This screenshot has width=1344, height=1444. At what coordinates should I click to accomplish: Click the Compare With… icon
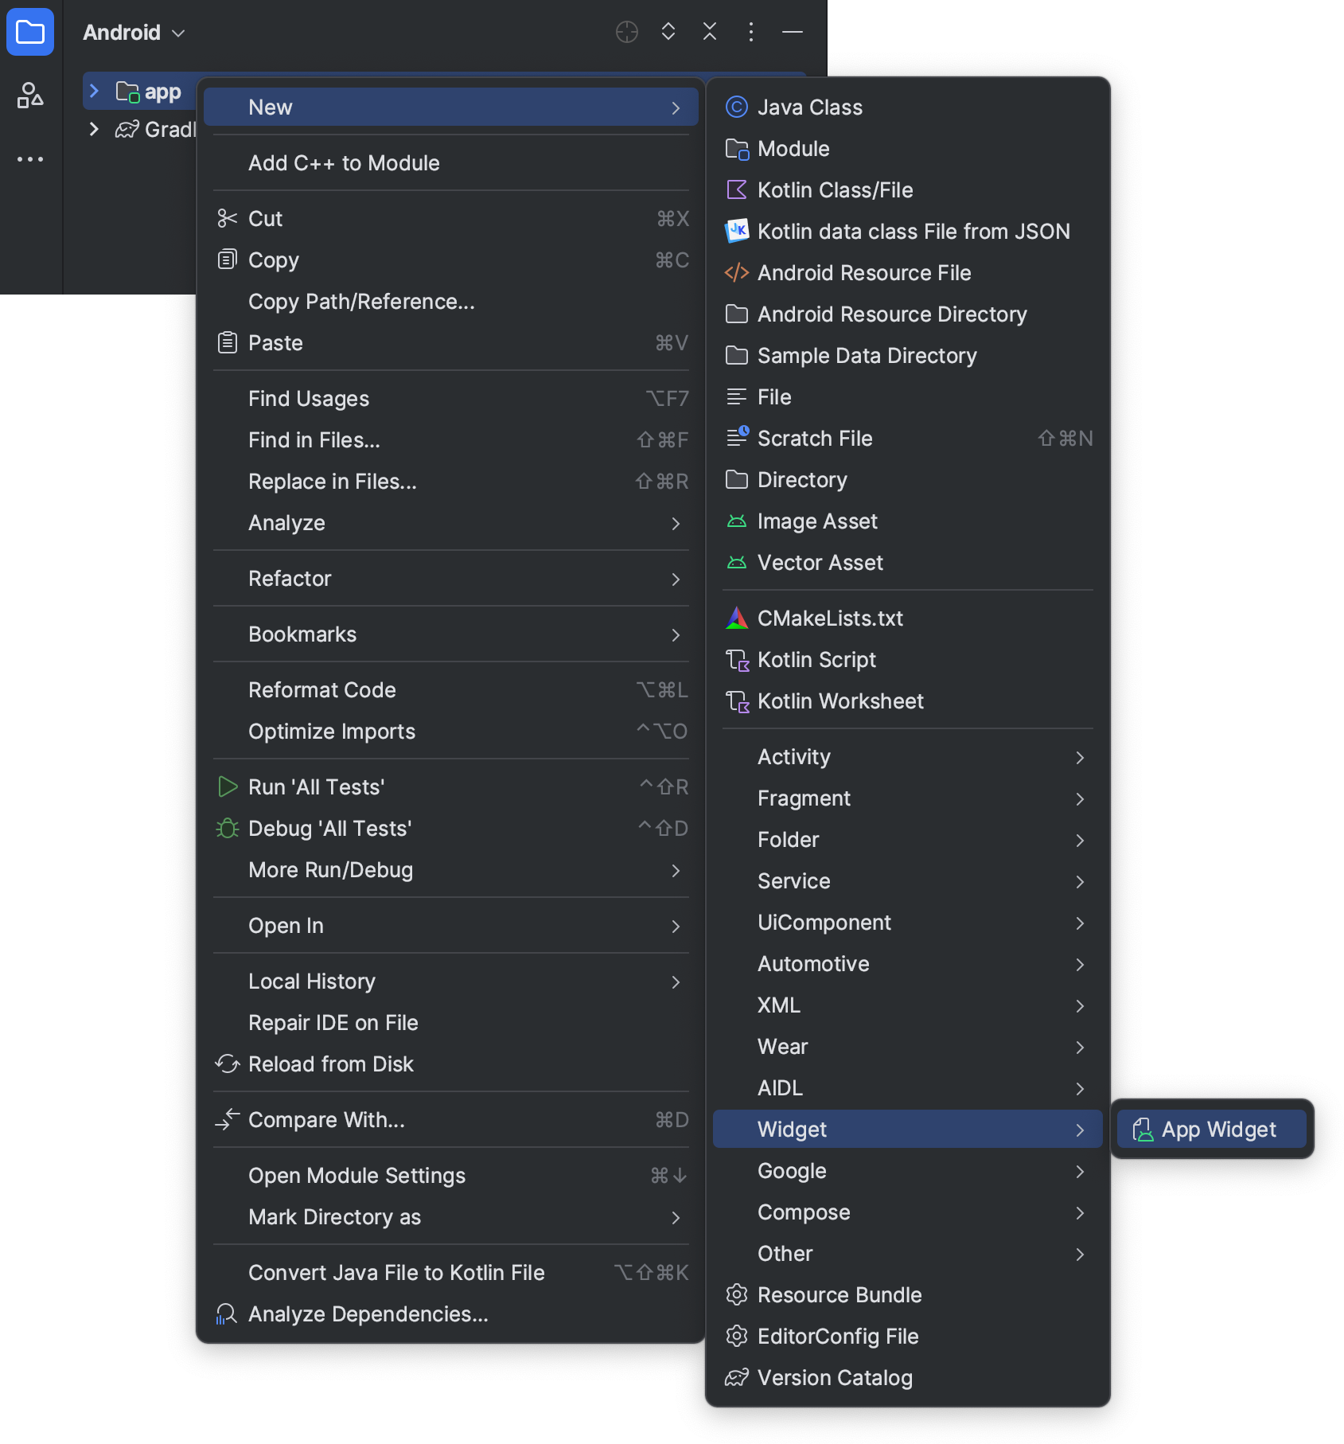point(228,1119)
